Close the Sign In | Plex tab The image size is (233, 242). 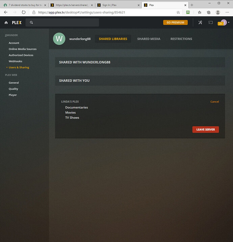tap(139, 5)
